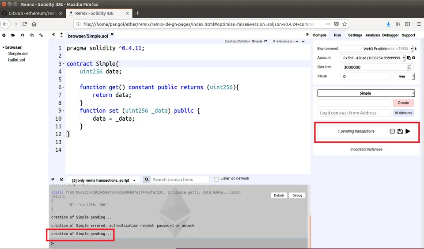Open Firefox hamburger menu
This screenshot has width=424, height=249.
click(x=419, y=24)
